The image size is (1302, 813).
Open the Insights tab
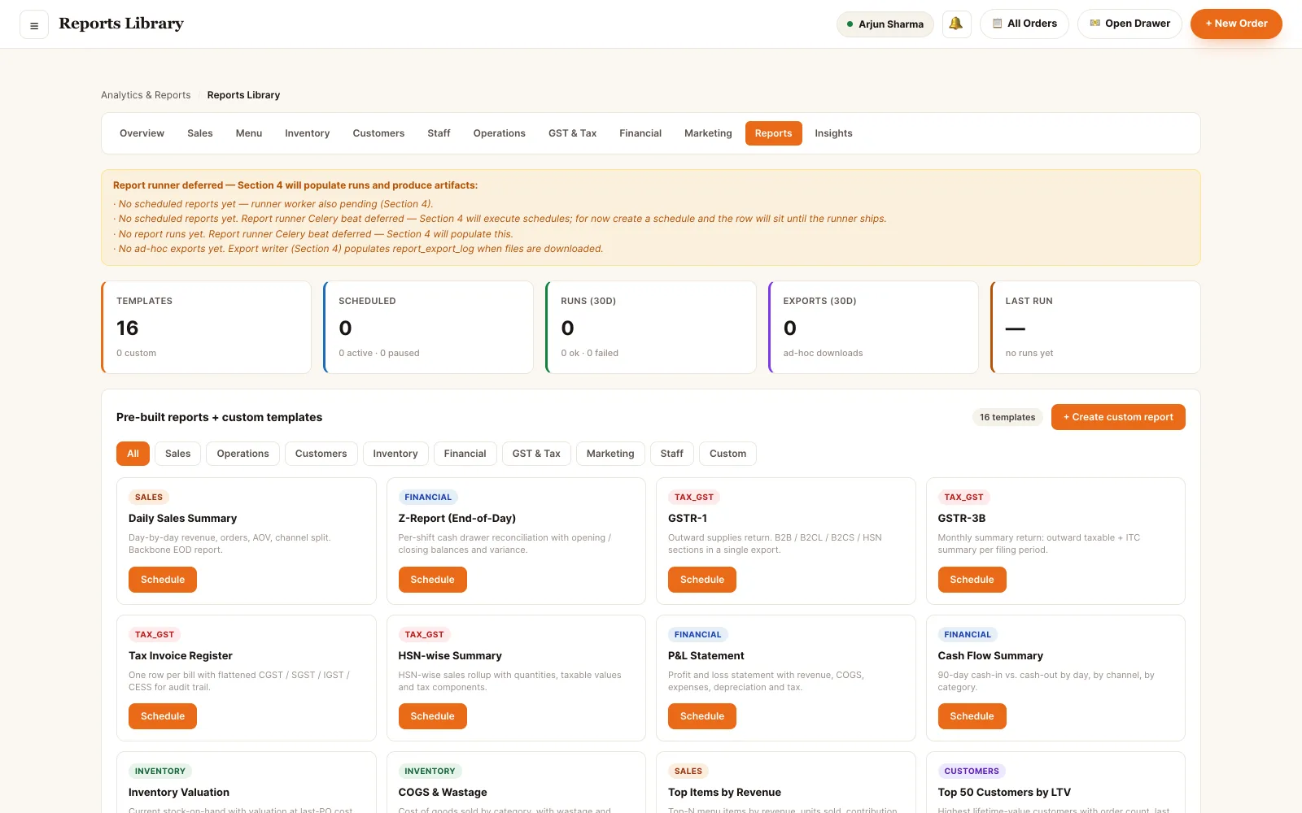click(833, 133)
